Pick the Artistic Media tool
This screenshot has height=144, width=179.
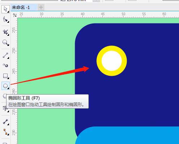[5, 66]
